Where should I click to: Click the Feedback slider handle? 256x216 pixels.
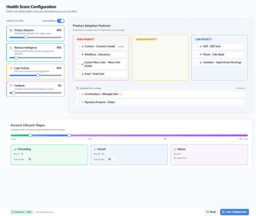14,93
